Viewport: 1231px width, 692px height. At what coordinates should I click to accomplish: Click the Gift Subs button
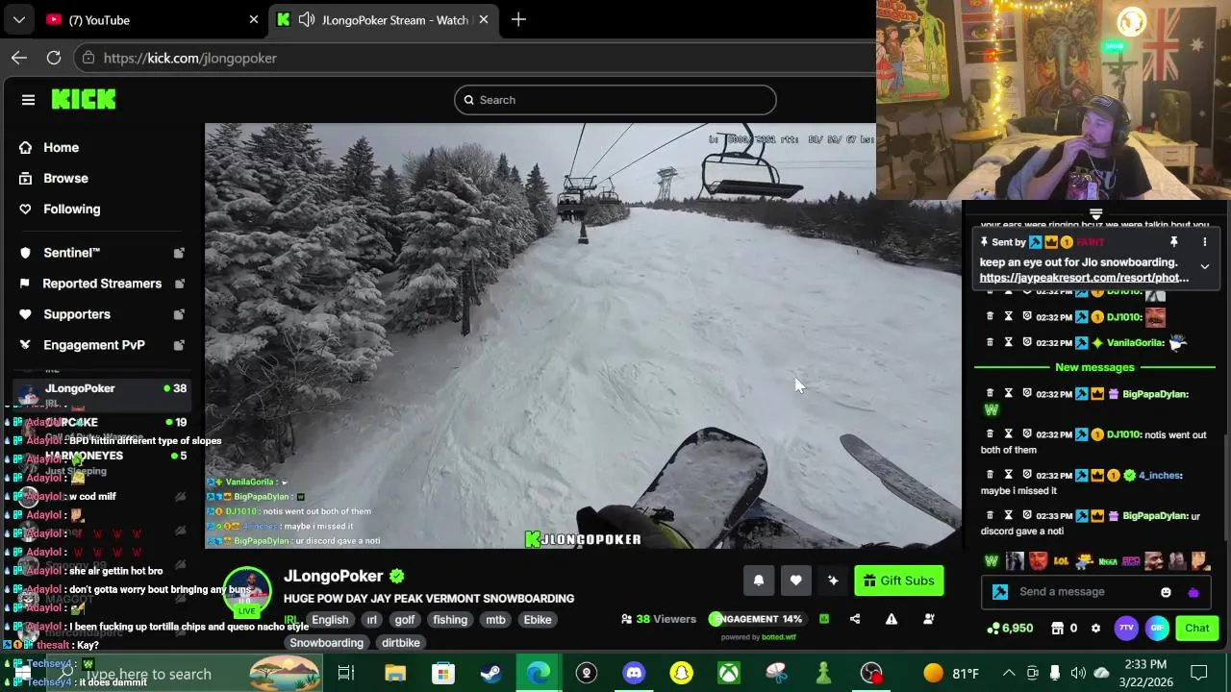[x=899, y=581]
